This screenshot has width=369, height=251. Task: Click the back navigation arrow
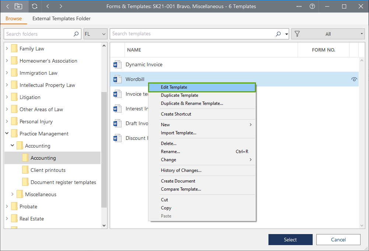click(48, 6)
